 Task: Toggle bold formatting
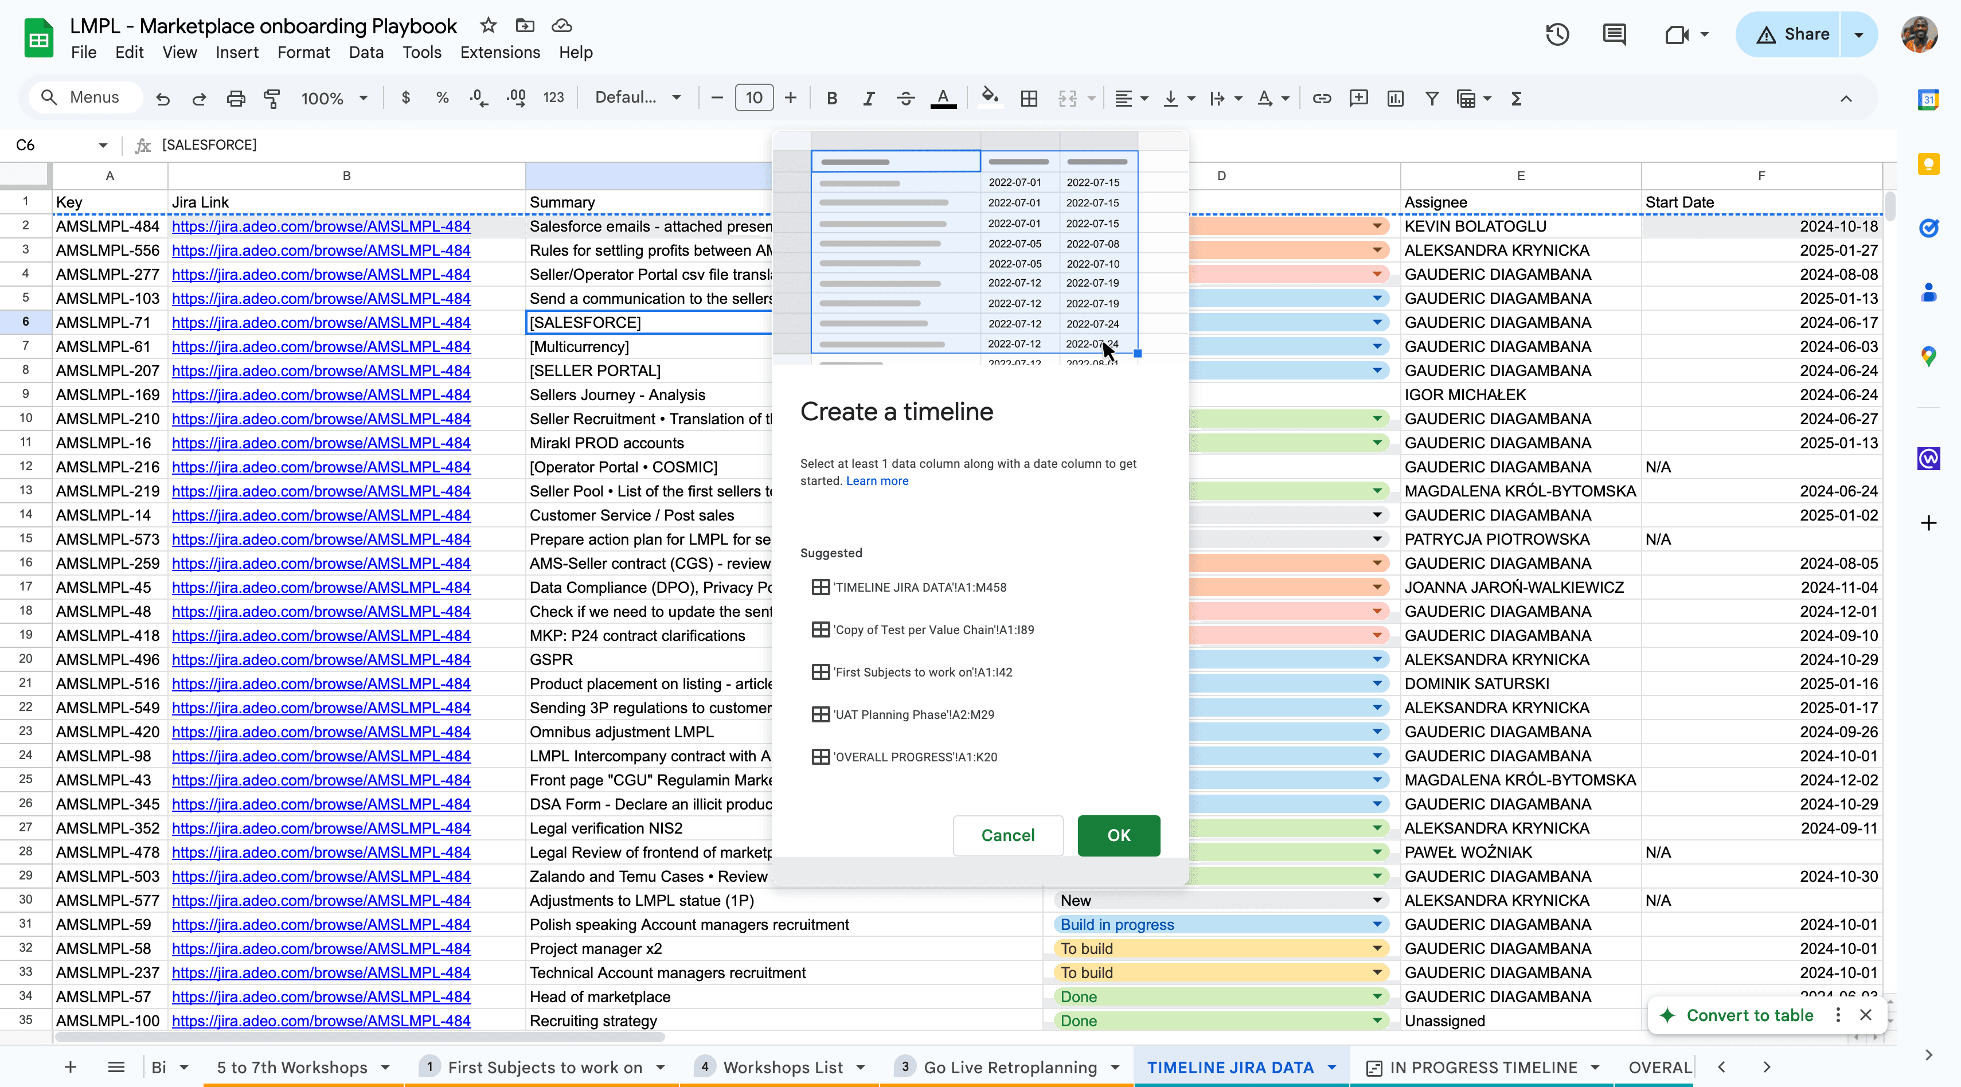[x=832, y=98]
